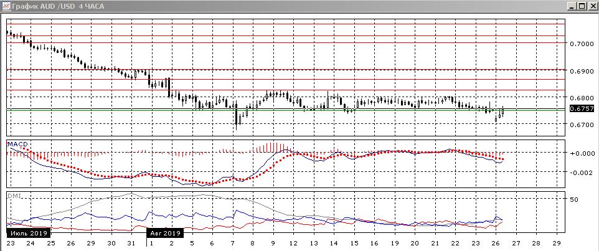Click the MACD indicator label
Viewport: 599px width, 251px height.
tap(17, 144)
